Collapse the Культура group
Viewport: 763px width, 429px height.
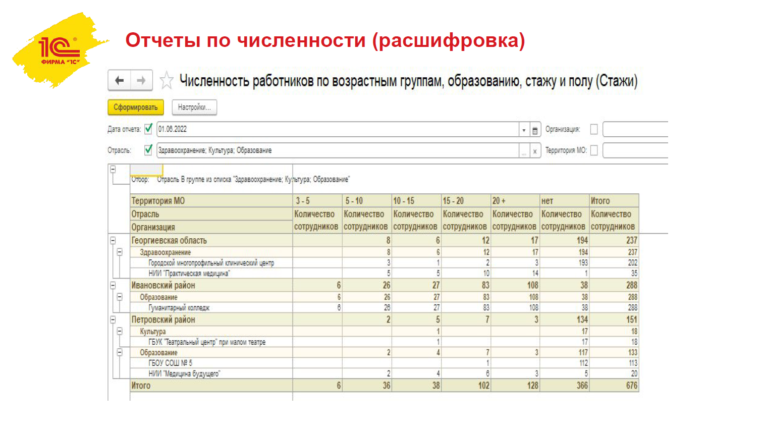[x=120, y=332]
